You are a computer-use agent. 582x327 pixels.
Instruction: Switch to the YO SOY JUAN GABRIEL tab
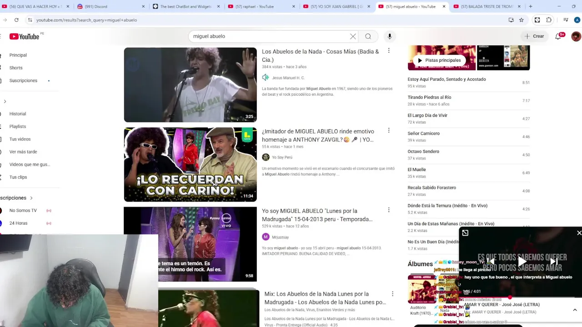(336, 6)
